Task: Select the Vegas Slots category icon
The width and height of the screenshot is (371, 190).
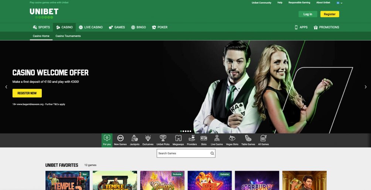Action: (x=232, y=140)
